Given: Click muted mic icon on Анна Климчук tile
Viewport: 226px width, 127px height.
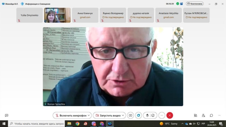Looking at the screenshot, I should [x=75, y=20].
